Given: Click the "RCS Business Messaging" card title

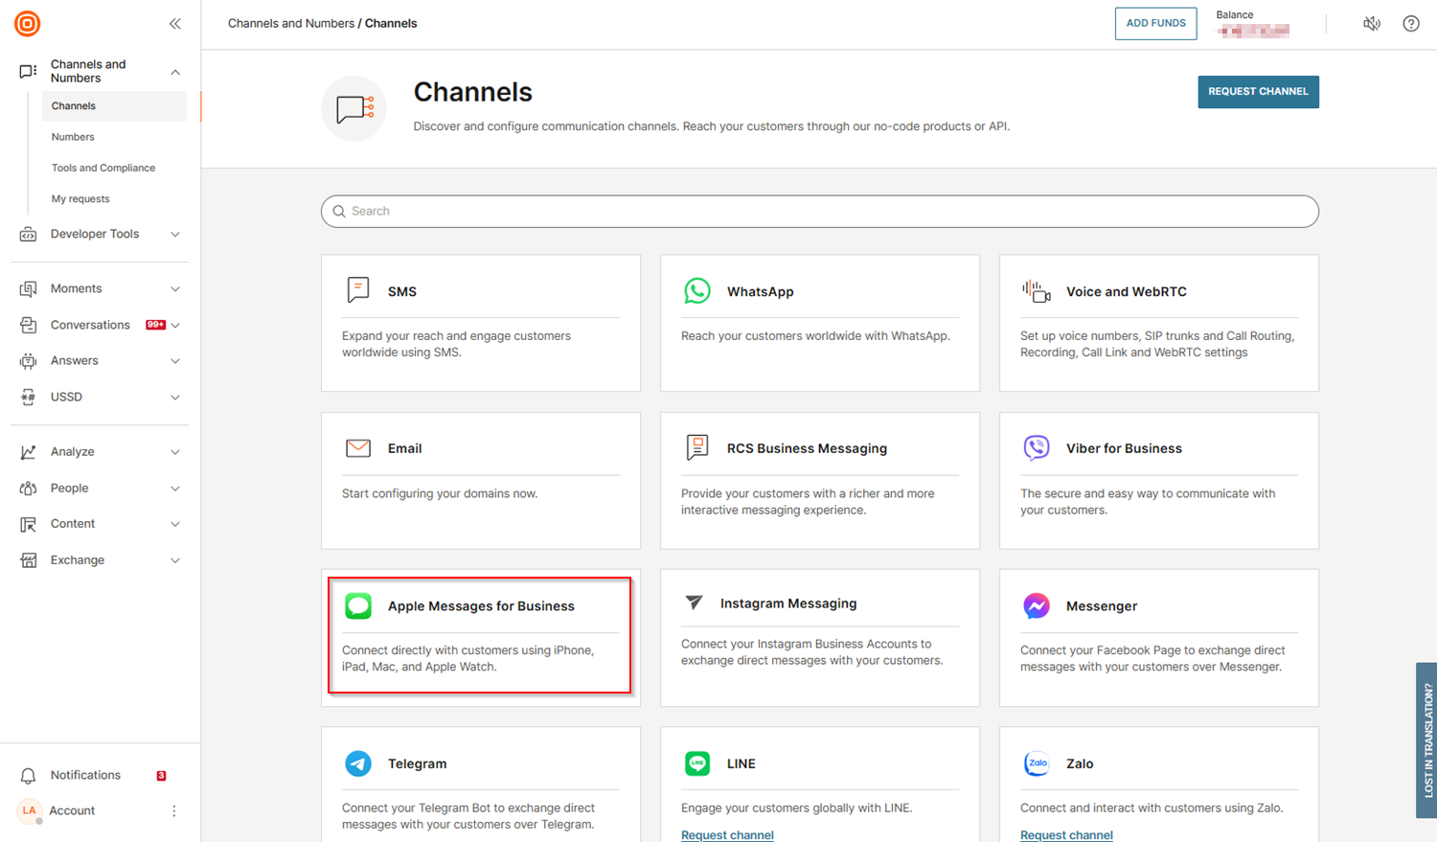Looking at the screenshot, I should (x=807, y=448).
